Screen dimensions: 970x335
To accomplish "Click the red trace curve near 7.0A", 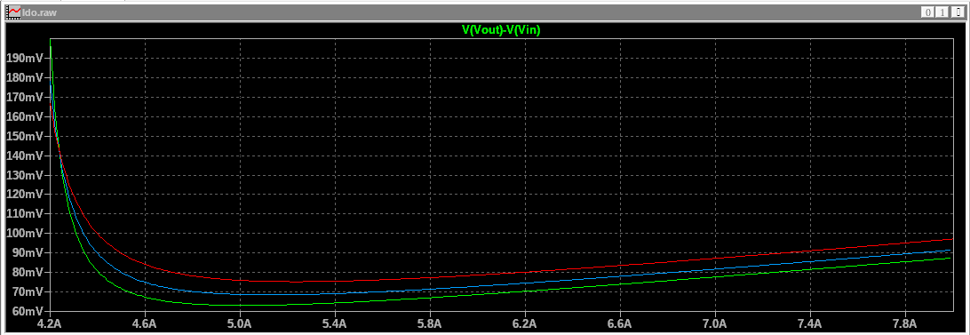I will (714, 259).
